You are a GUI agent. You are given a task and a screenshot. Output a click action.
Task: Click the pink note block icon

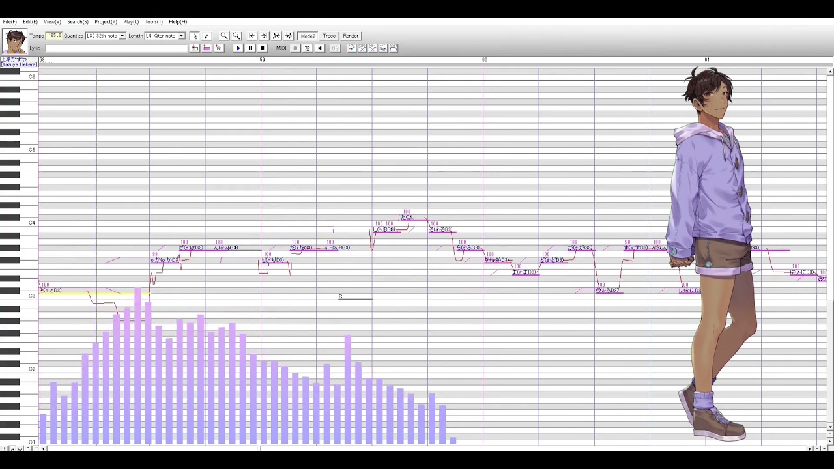coord(207,48)
